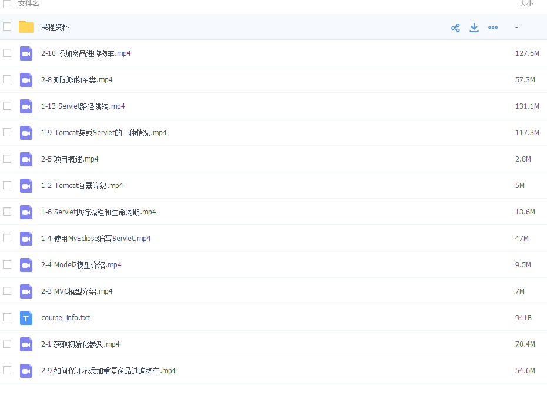Click the 54.6M size value
Viewport: 547px width, 399px height.
tap(525, 371)
